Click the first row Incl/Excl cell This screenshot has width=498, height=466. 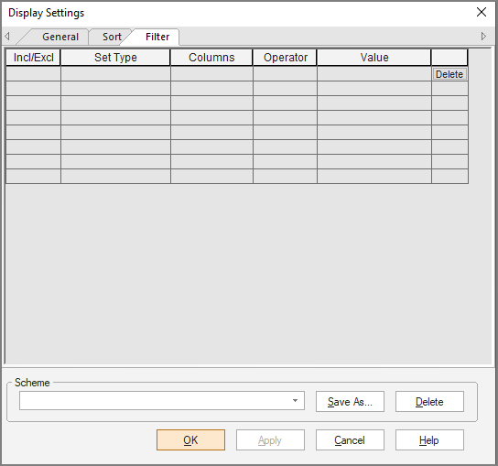[33, 73]
